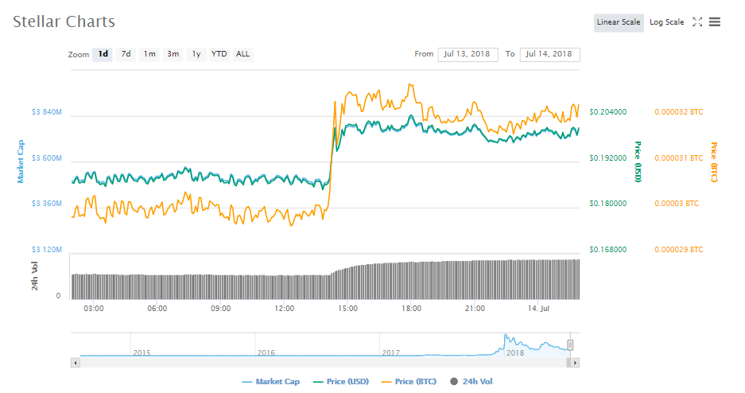This screenshot has width=745, height=393.
Task: Click the $0.204000 price axis label
Action: (607, 112)
